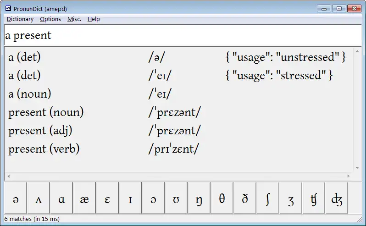Select the first 'a (det)' unstressed entry
The width and height of the screenshot is (366, 226).
[24, 57]
